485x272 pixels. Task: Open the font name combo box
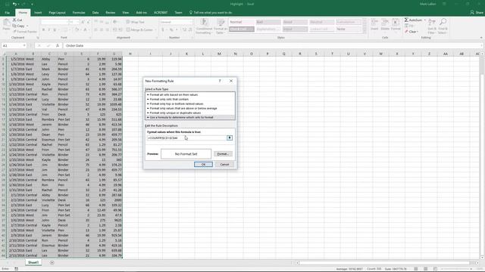coord(54,22)
